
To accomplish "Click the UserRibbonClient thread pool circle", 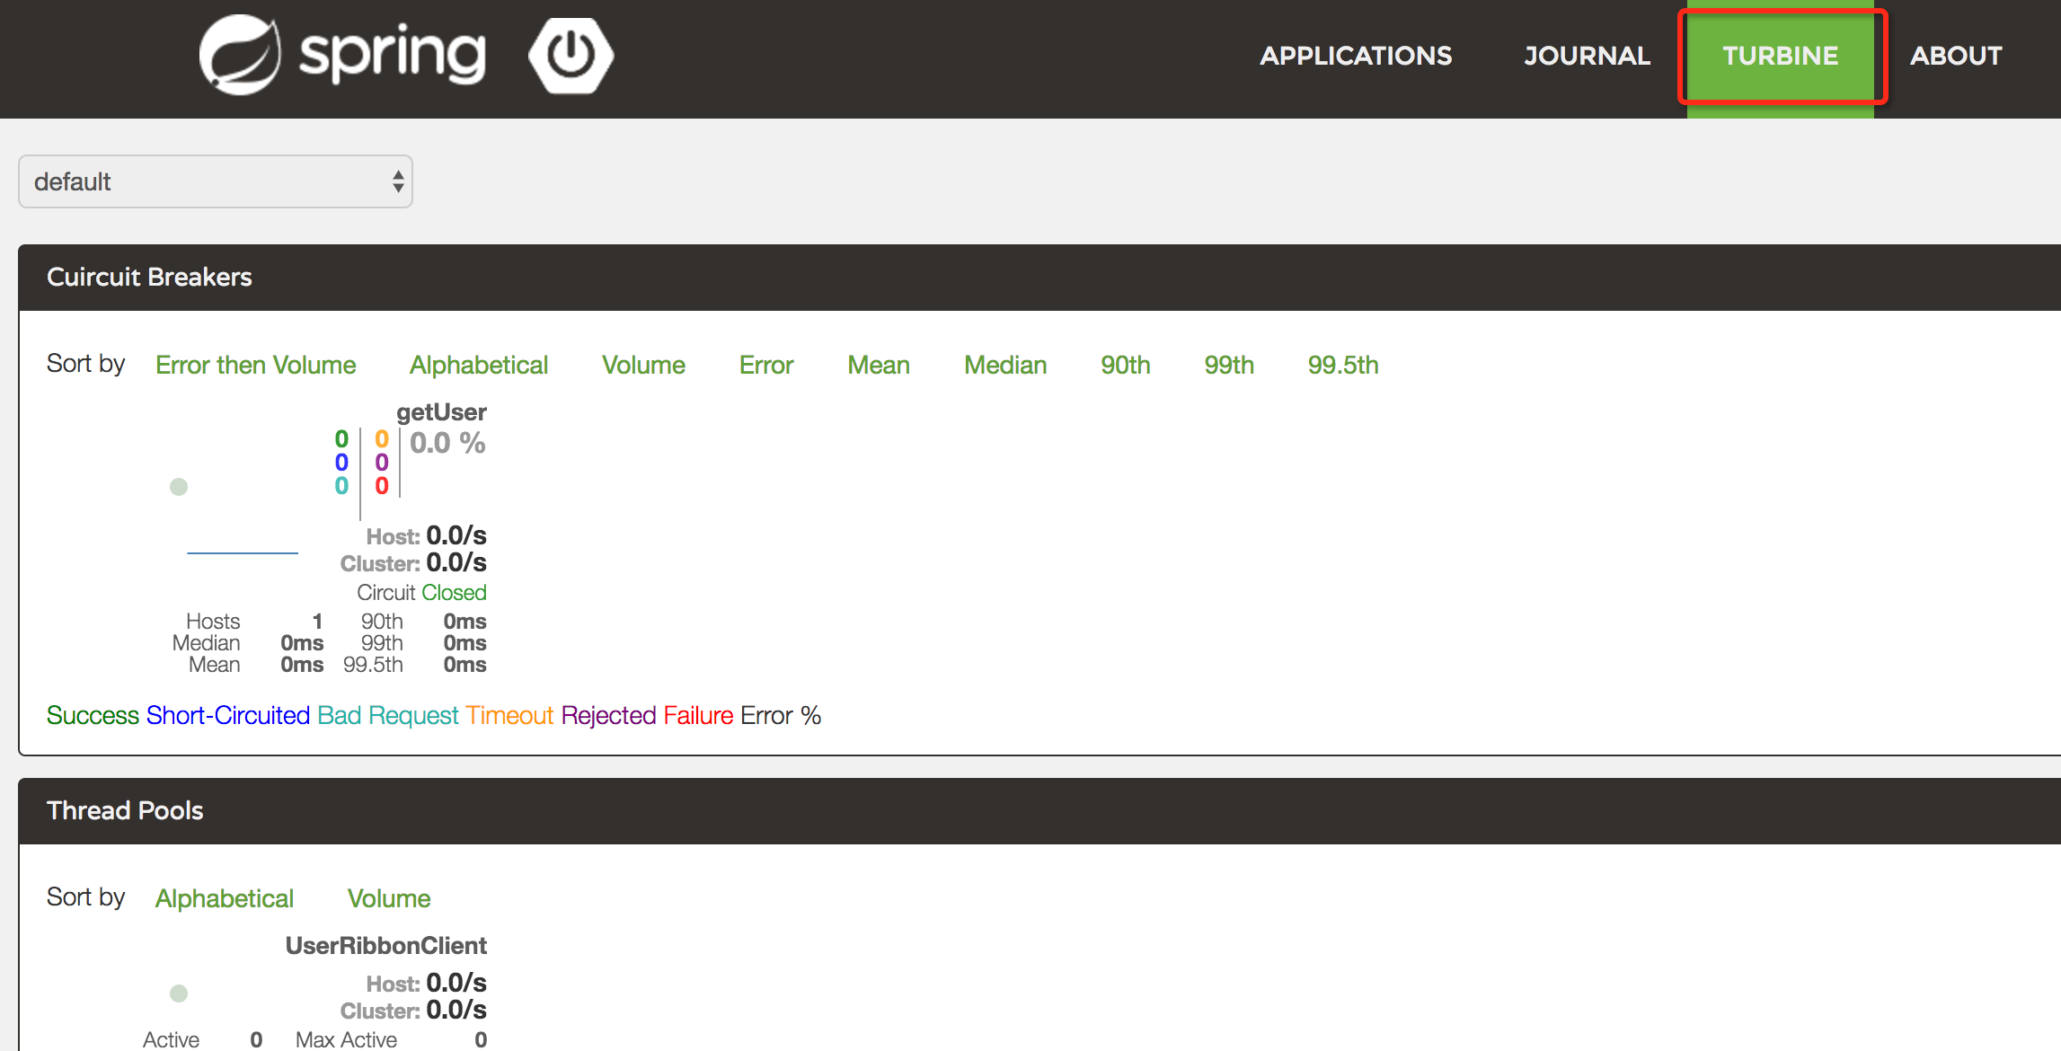I will [x=179, y=994].
